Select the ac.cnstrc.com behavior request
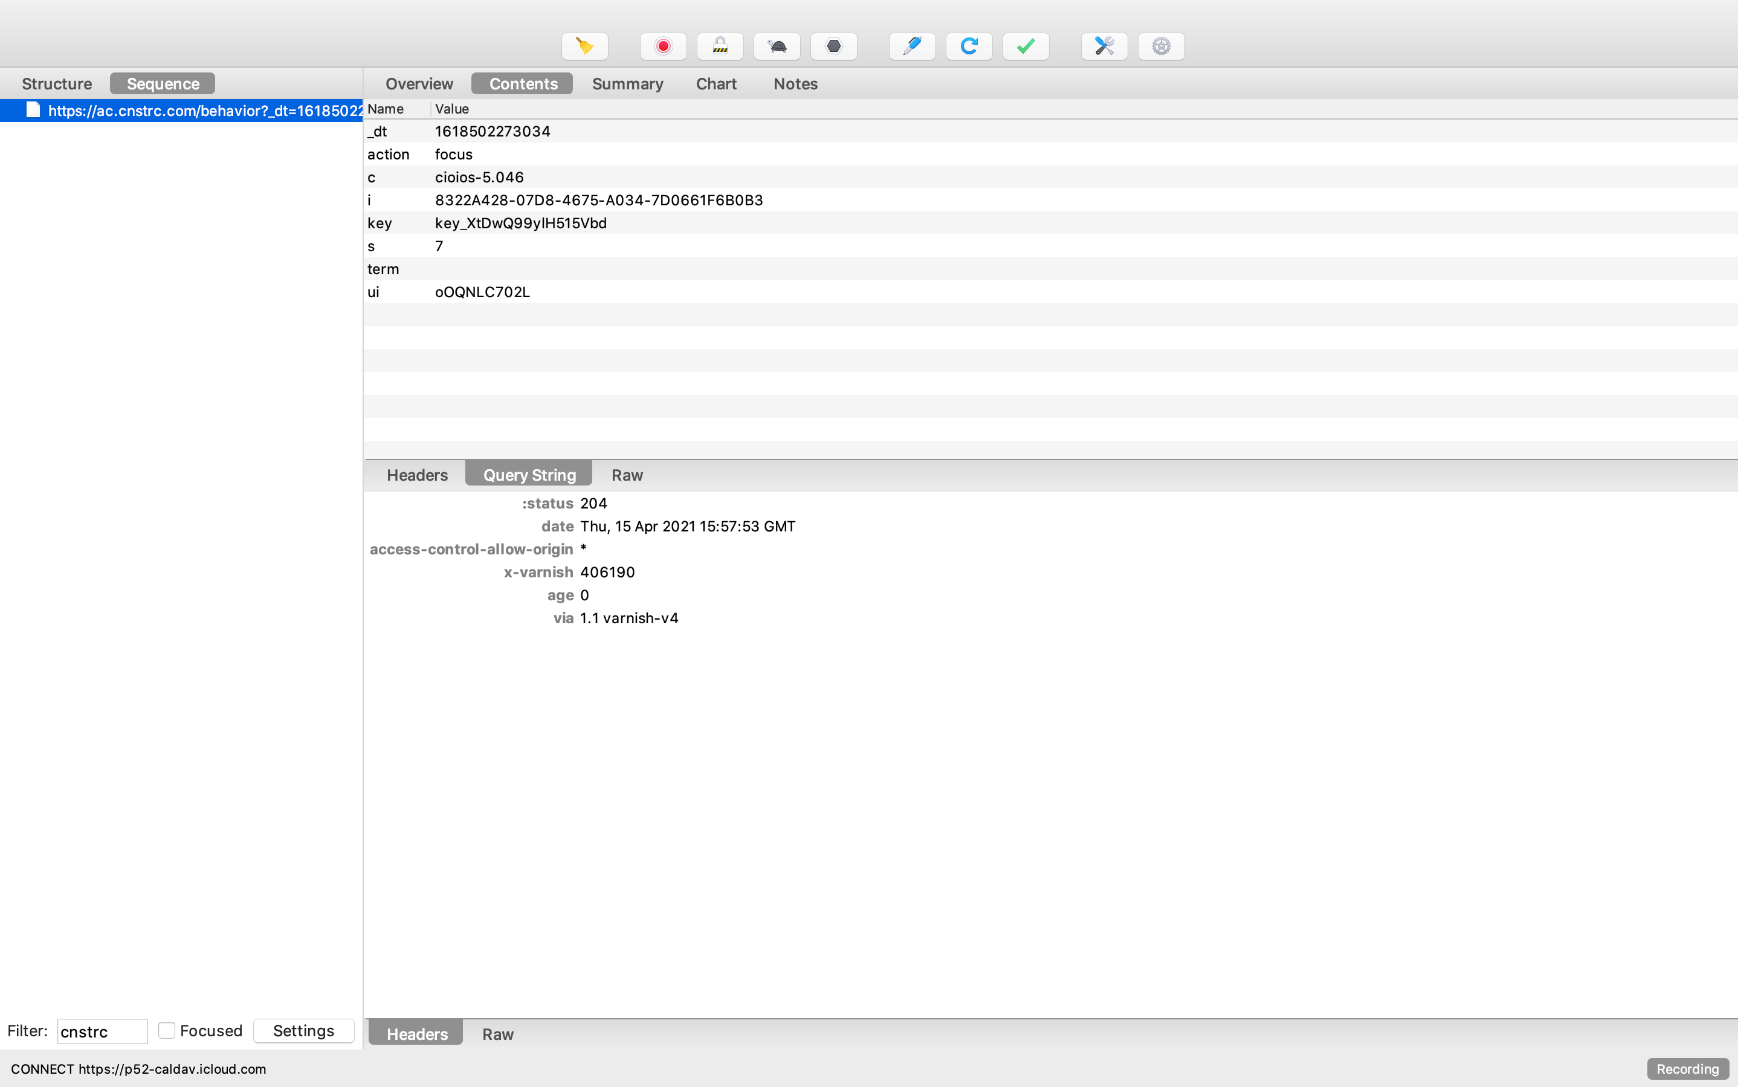This screenshot has height=1087, width=1738. pyautogui.click(x=204, y=111)
